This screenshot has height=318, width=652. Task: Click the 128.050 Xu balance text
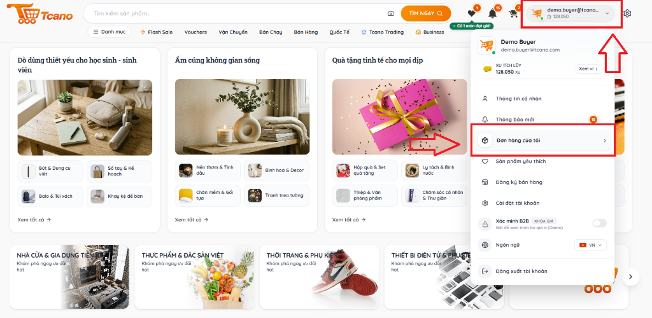click(x=508, y=72)
